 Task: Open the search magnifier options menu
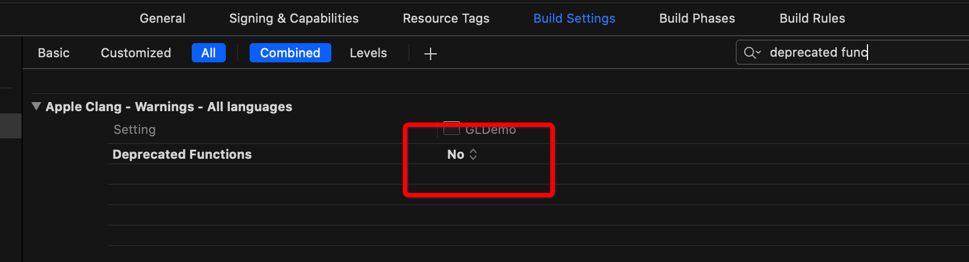pos(752,53)
